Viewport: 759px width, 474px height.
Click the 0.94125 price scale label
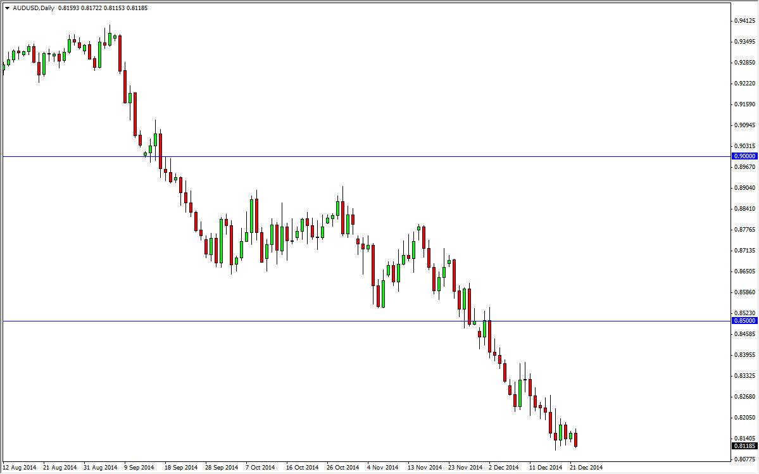[x=745, y=21]
